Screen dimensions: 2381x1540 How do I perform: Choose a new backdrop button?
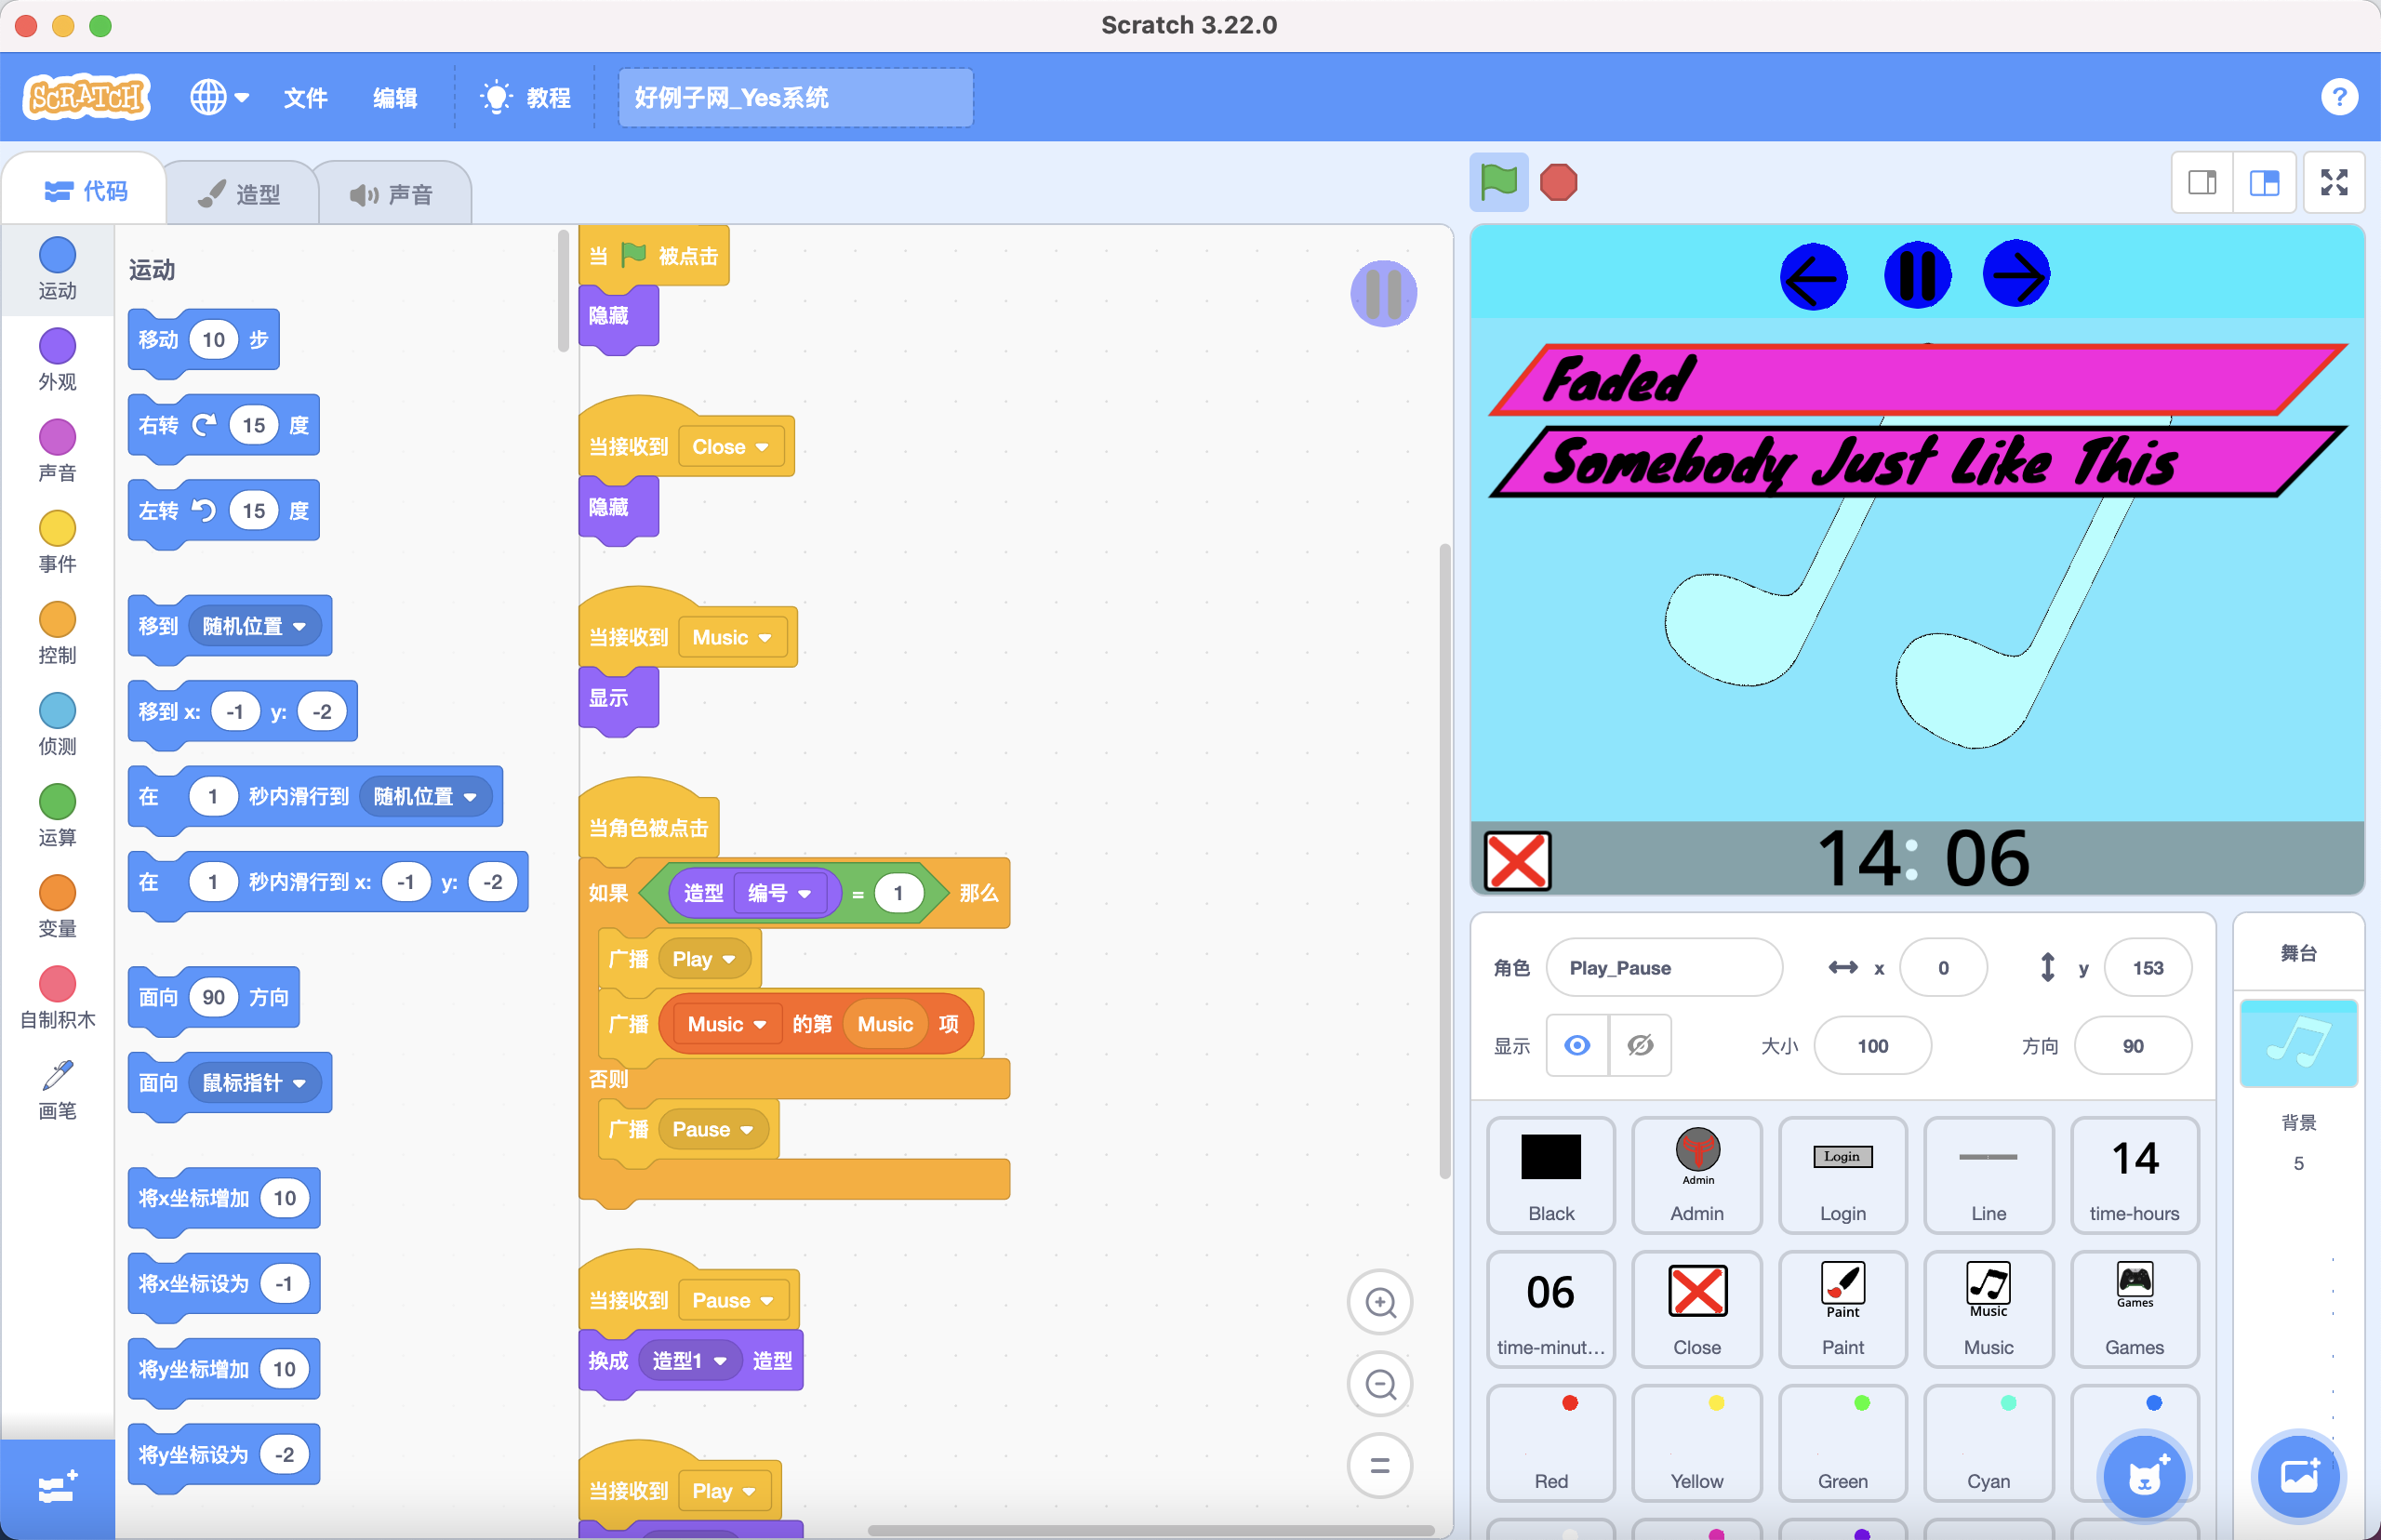tap(2298, 1476)
